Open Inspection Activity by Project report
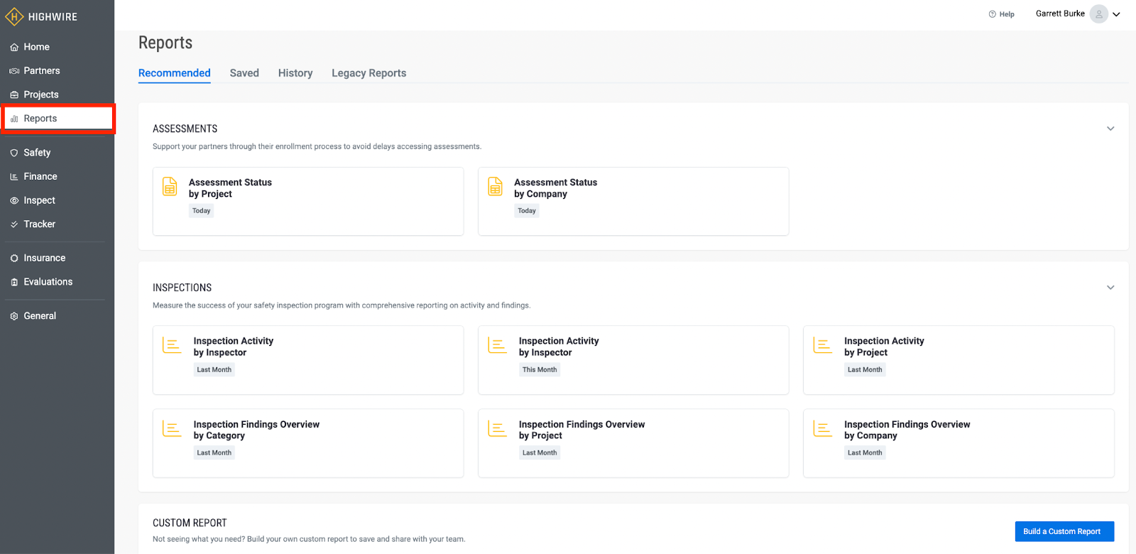This screenshot has width=1136, height=554. [x=958, y=360]
